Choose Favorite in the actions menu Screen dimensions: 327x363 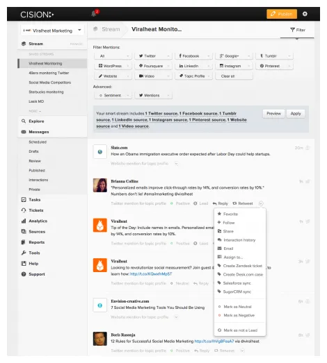pyautogui.click(x=240, y=214)
